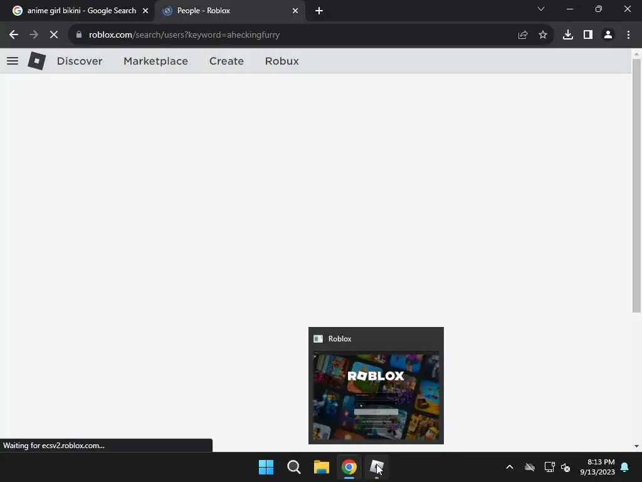
Task: Open the Robux page
Action: pos(282,61)
